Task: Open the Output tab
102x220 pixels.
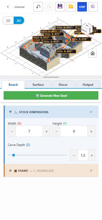Action: (88, 85)
